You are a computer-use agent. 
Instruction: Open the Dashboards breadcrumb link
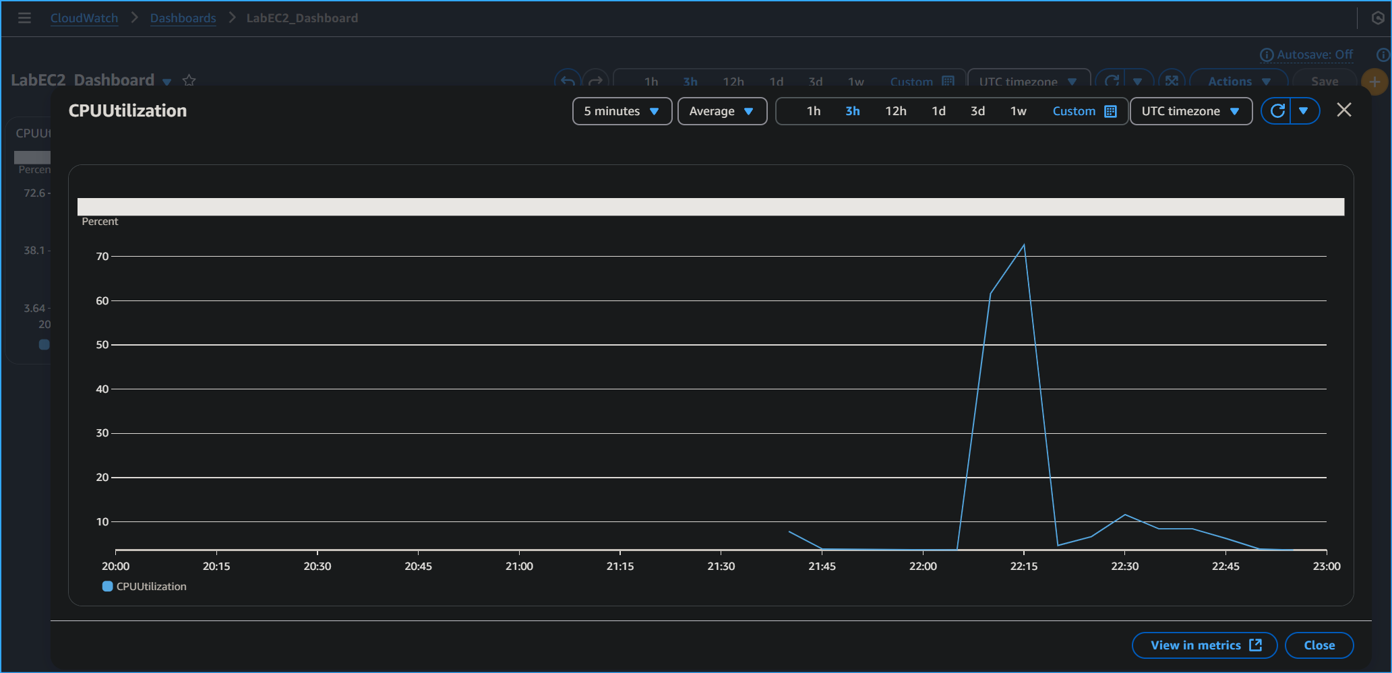tap(183, 18)
